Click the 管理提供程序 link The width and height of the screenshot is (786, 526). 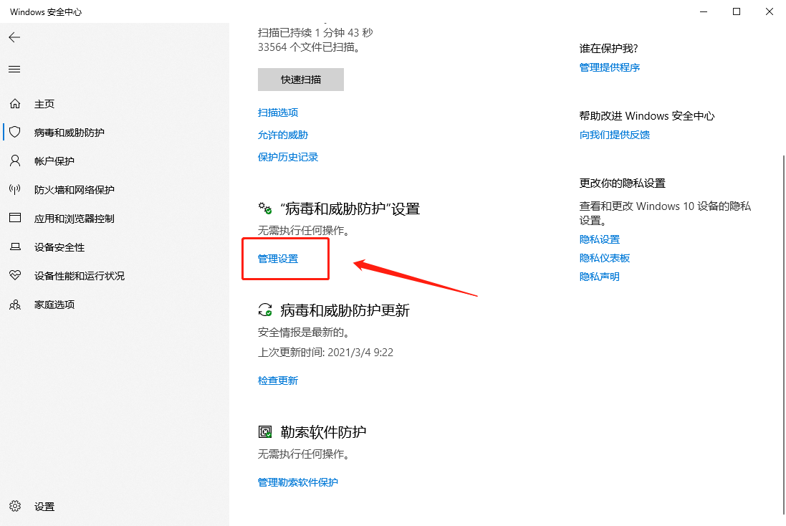(x=610, y=67)
